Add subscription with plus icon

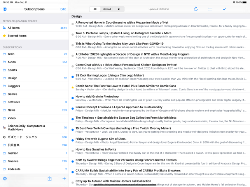tap(64, 178)
